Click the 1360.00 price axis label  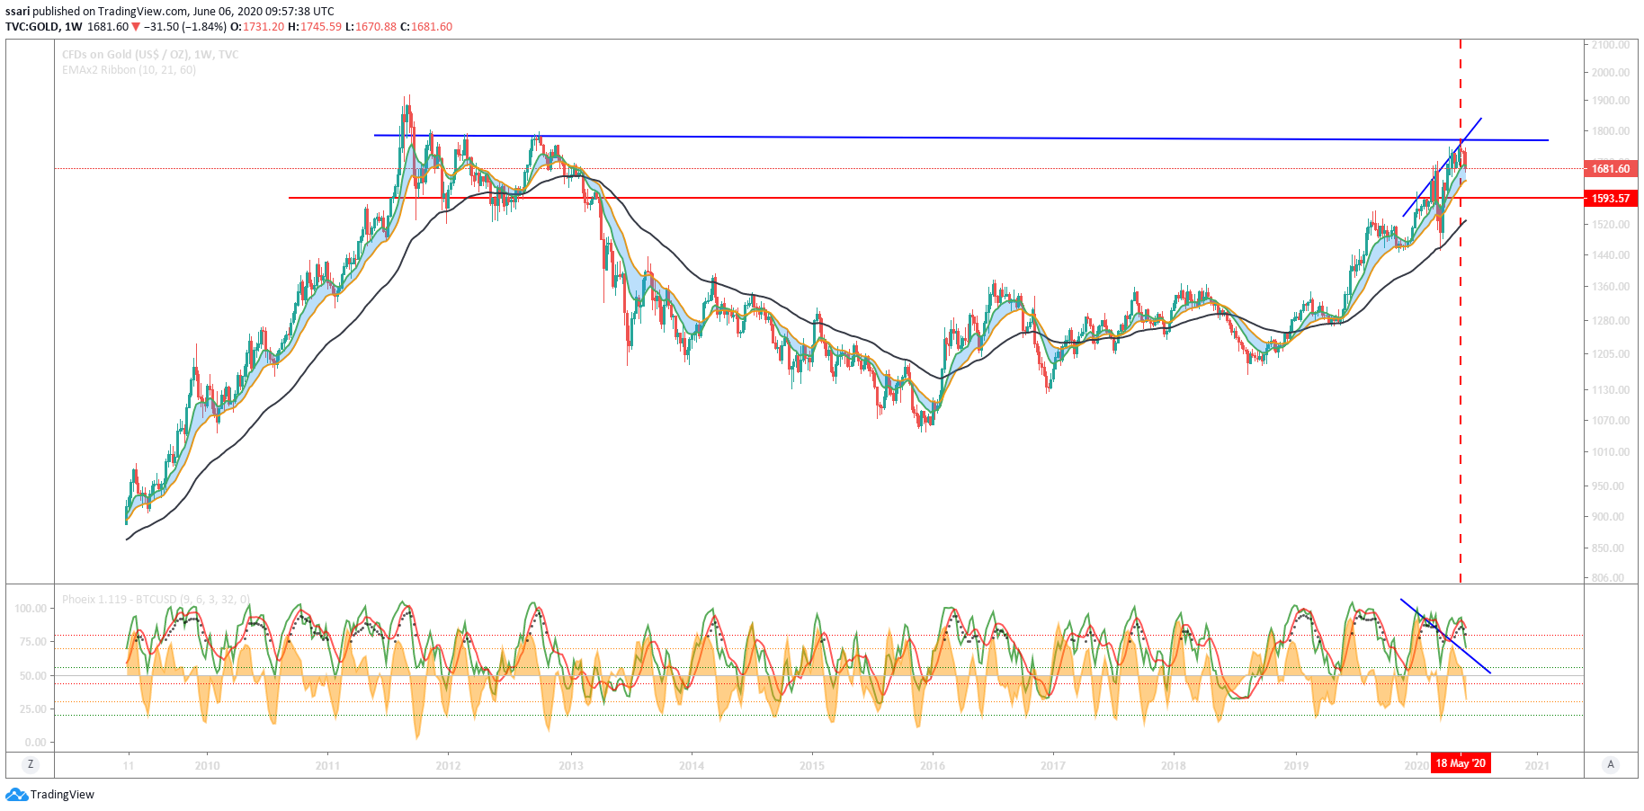[x=1610, y=287]
